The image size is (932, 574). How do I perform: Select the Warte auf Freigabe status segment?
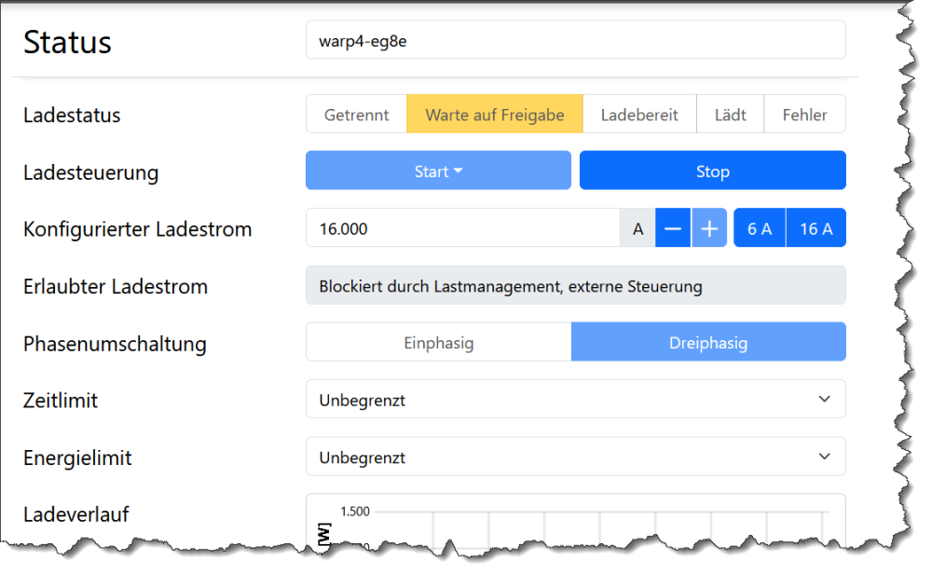coord(495,114)
